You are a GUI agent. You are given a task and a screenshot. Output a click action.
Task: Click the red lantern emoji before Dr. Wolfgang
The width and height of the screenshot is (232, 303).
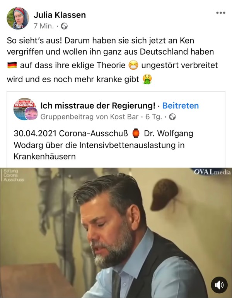[x=136, y=133]
